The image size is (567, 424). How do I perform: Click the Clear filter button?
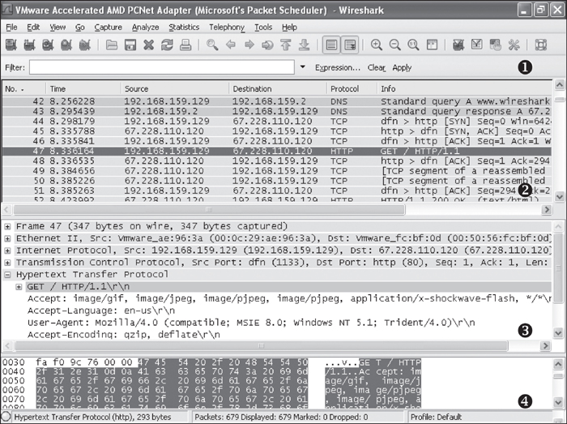[377, 67]
